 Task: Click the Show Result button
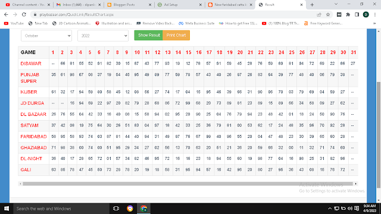(148, 35)
